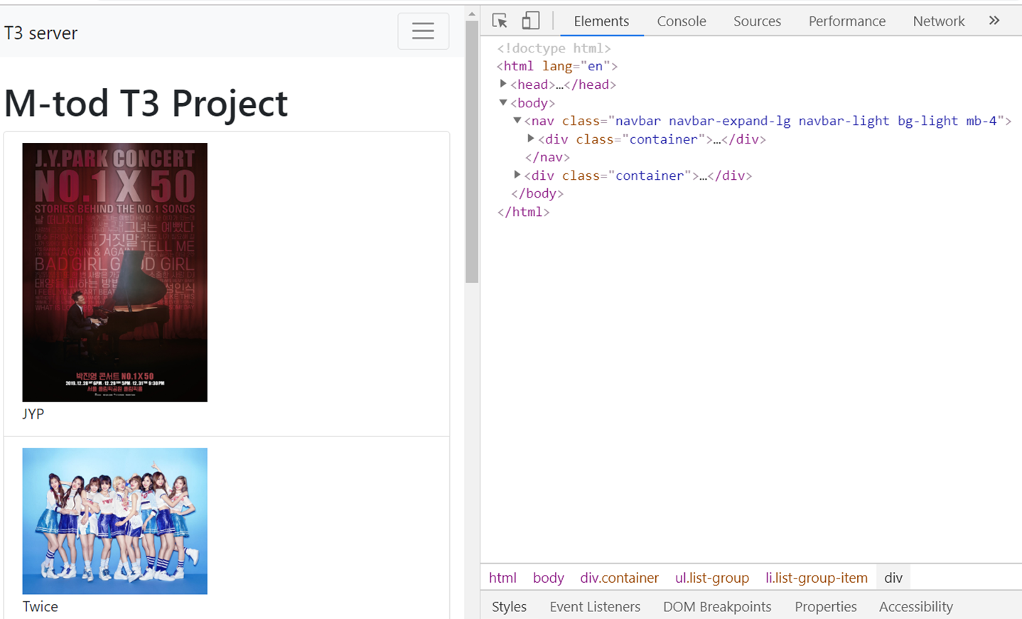The height and width of the screenshot is (619, 1022).
Task: Open the hamburger navbar toggler
Action: point(423,31)
